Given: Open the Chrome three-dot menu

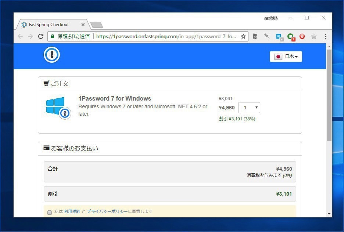Looking at the screenshot, I should [326, 36].
